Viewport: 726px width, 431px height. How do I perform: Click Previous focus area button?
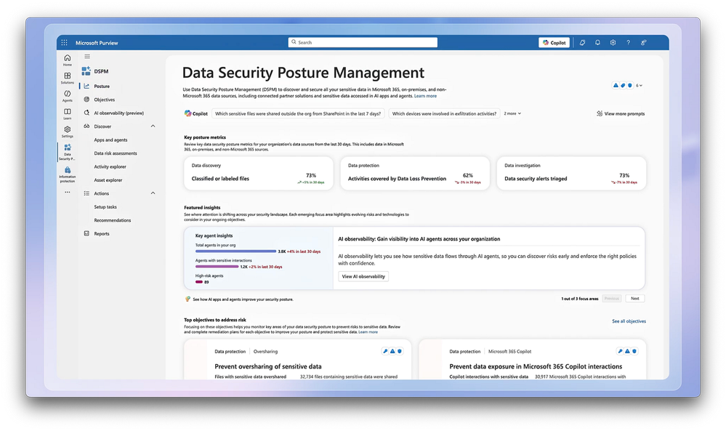tap(612, 299)
